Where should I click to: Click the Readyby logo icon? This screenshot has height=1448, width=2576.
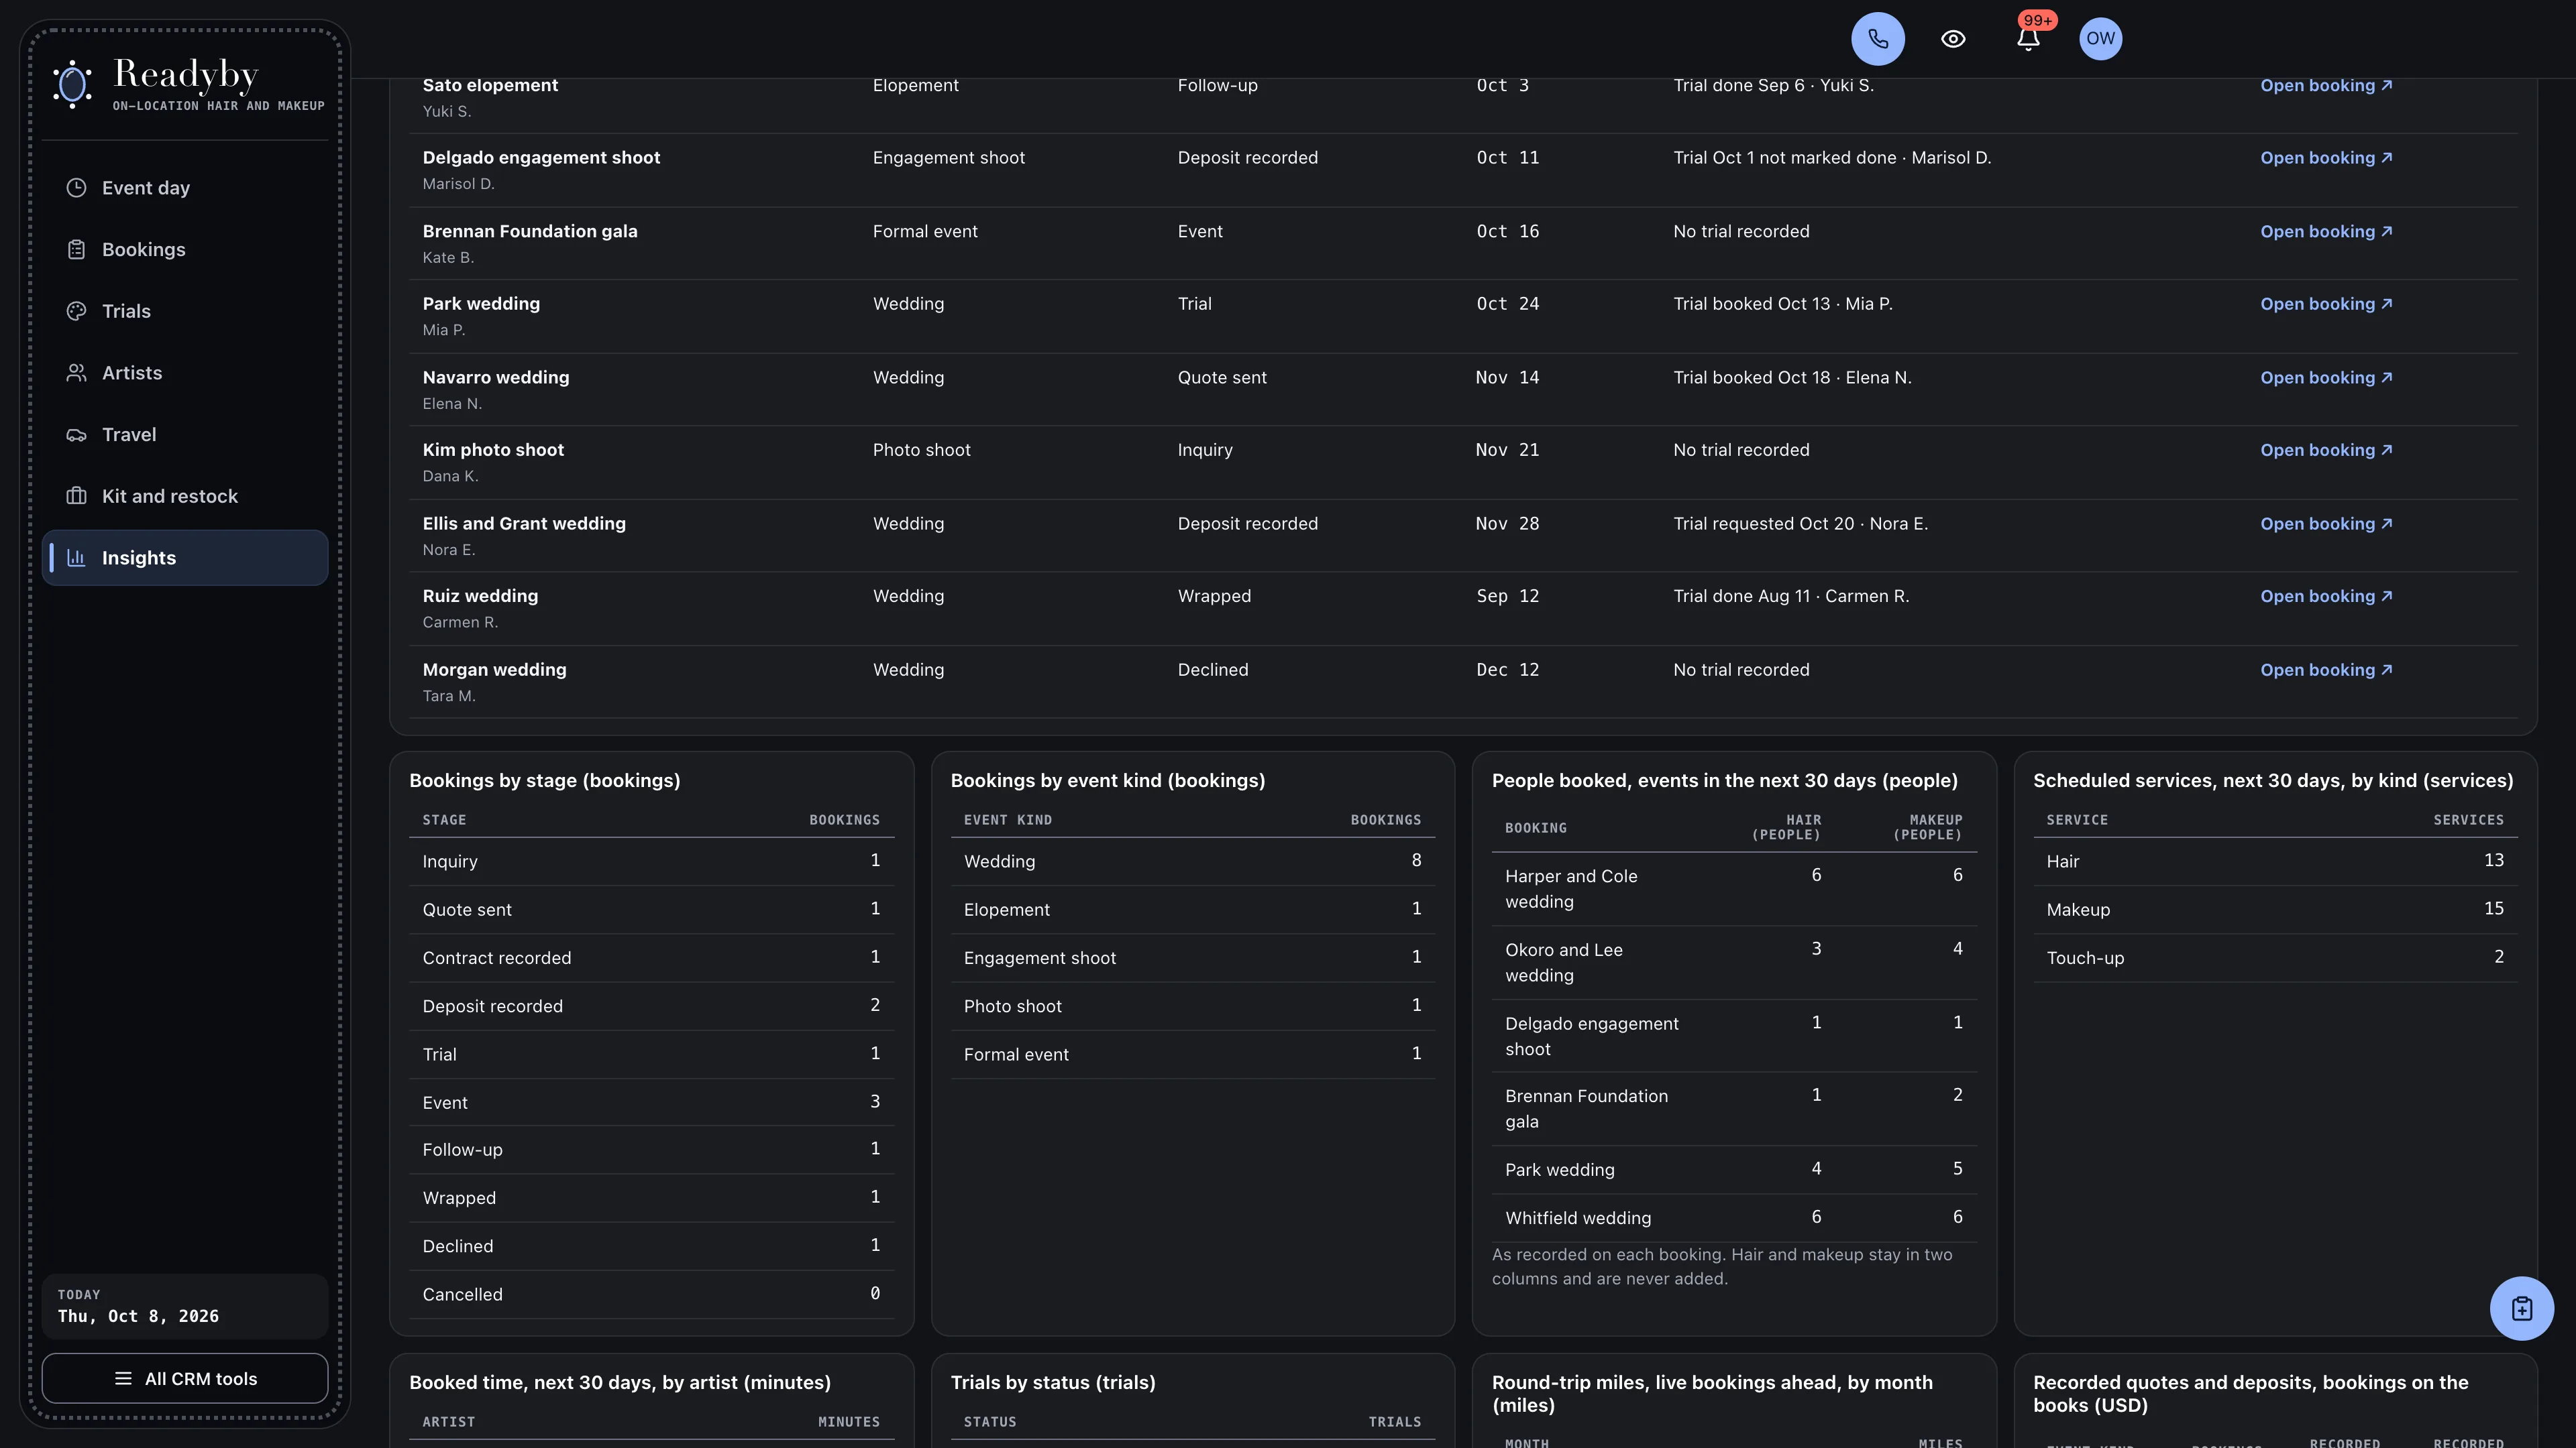click(x=73, y=84)
